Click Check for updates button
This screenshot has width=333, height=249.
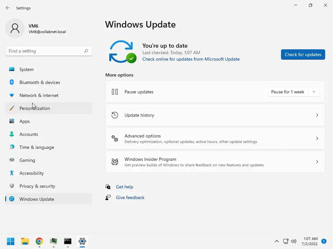click(303, 54)
